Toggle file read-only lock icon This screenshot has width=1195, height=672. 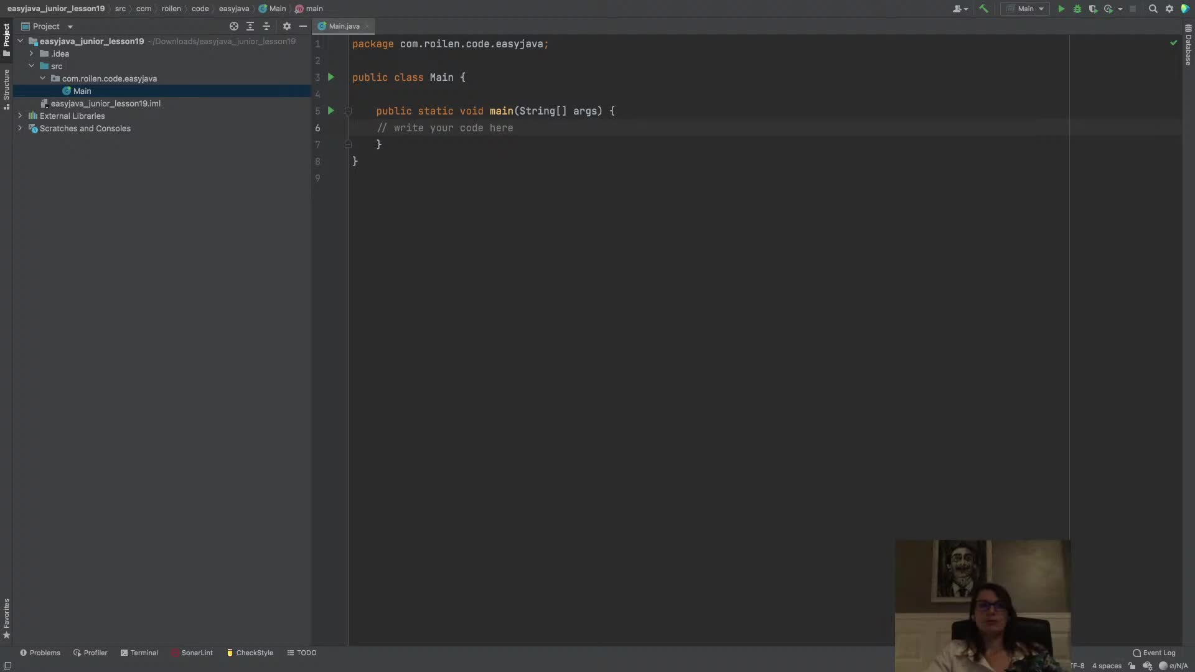tap(1132, 666)
